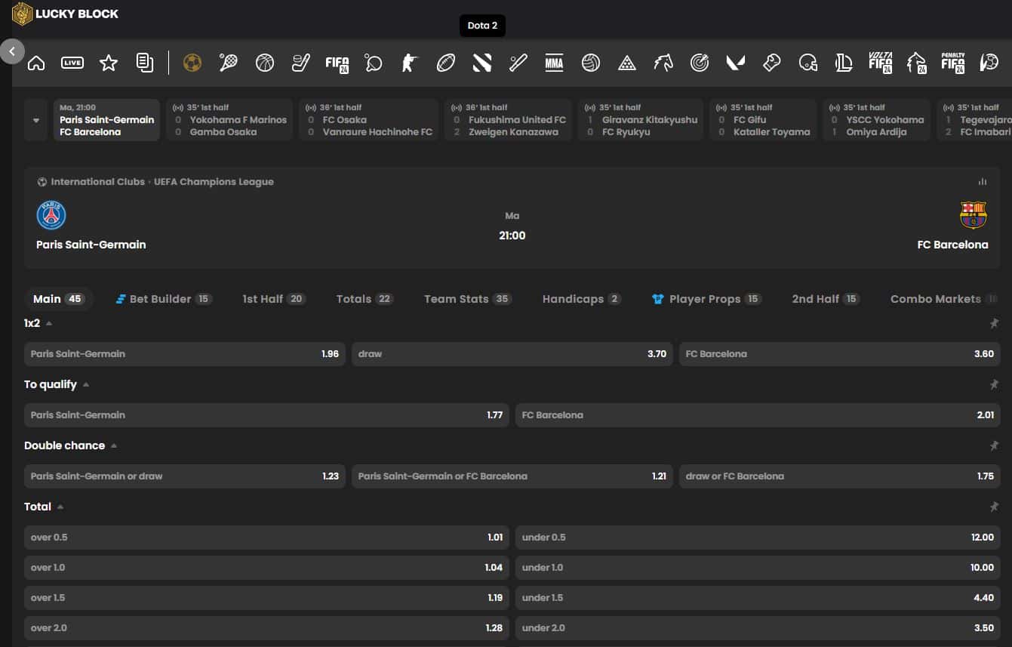1012x647 pixels.
Task: Open the League of Legends icon
Action: 844,63
